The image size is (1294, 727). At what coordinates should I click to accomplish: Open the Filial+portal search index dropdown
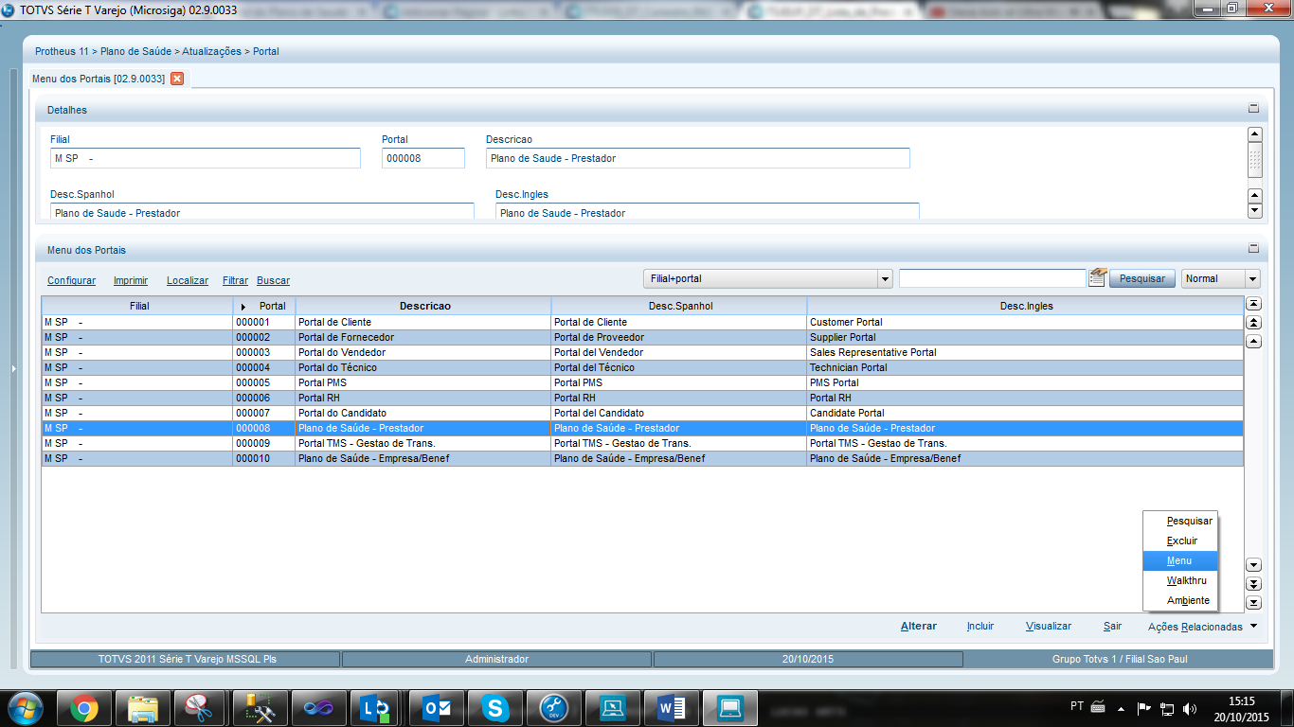pyautogui.click(x=885, y=279)
